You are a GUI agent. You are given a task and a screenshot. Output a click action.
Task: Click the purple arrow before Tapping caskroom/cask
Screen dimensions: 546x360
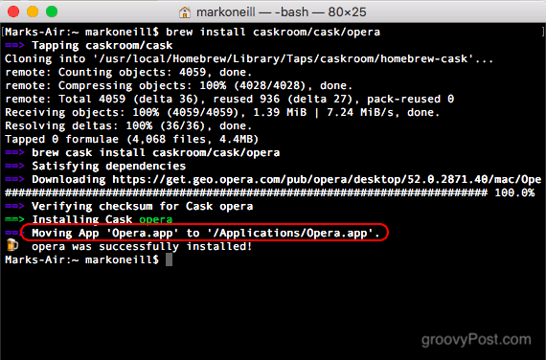(14, 45)
